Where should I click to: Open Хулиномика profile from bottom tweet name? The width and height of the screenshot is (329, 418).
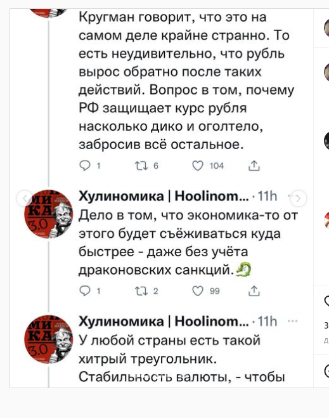pos(164,321)
